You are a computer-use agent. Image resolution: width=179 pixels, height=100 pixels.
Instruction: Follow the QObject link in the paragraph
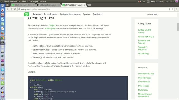tap(52, 26)
